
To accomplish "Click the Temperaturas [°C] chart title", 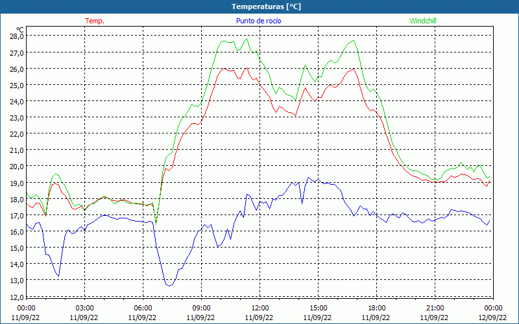I will coord(266,6).
